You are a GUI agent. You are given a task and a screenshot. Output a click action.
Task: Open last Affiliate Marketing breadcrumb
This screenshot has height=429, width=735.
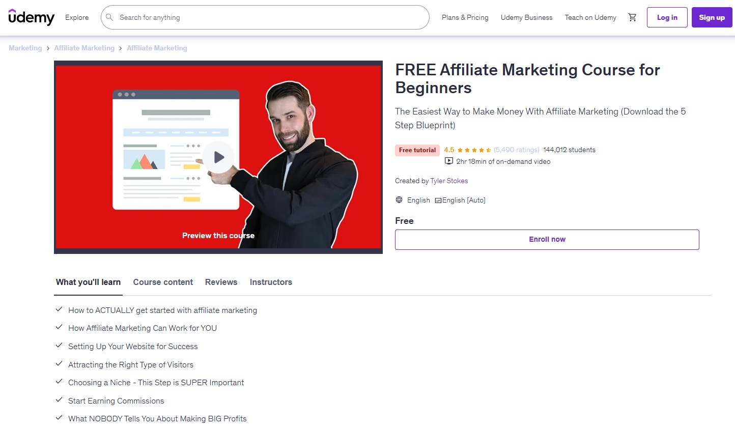157,48
